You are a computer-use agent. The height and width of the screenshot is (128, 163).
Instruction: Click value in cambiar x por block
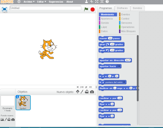pos(120,98)
